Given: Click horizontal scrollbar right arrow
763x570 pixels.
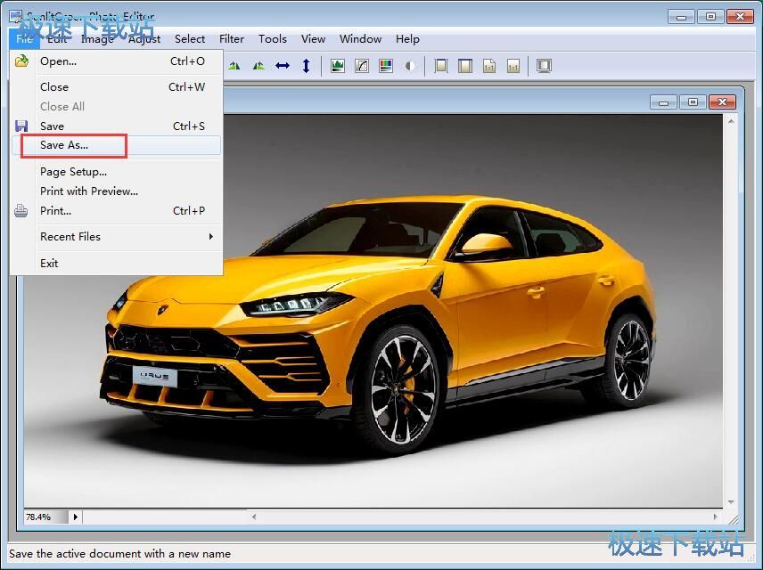Looking at the screenshot, I should [715, 517].
